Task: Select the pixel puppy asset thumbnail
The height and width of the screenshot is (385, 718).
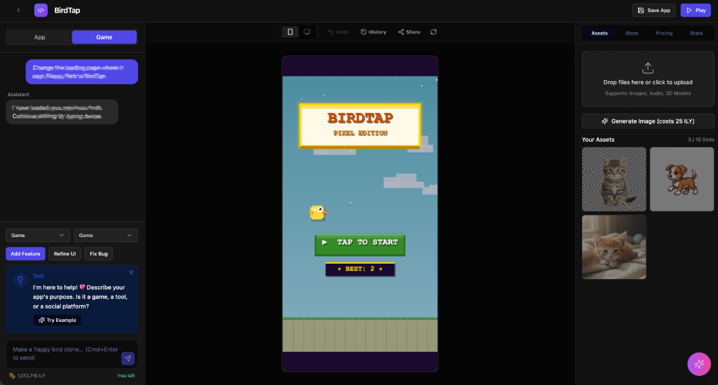Action: (682, 179)
